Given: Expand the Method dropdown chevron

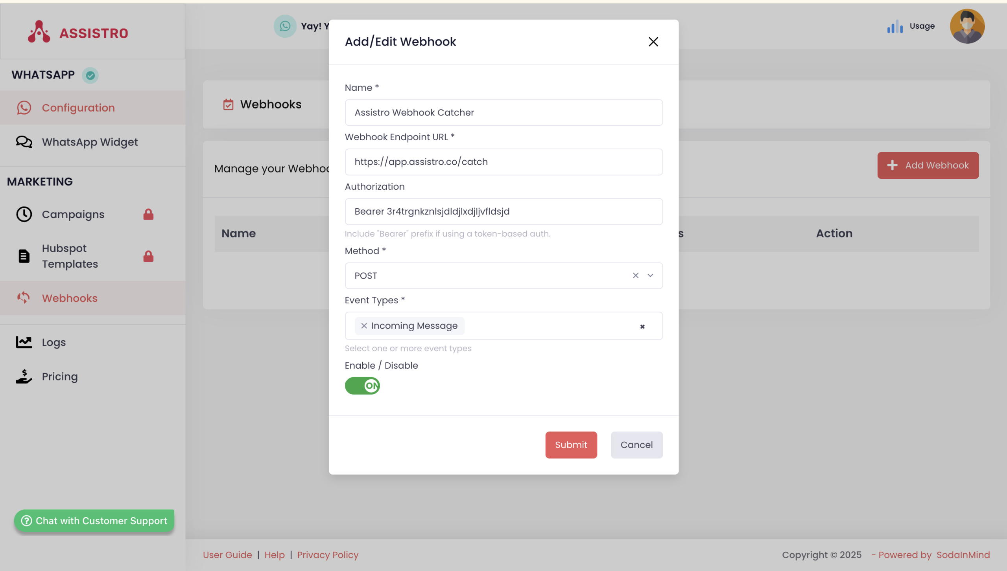Looking at the screenshot, I should pos(650,275).
